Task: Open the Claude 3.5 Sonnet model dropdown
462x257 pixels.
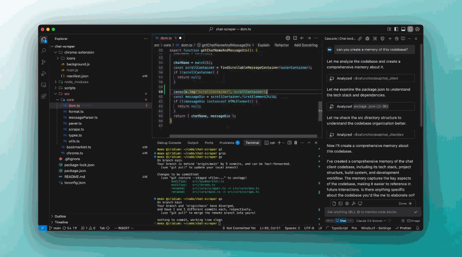Action: point(371,221)
